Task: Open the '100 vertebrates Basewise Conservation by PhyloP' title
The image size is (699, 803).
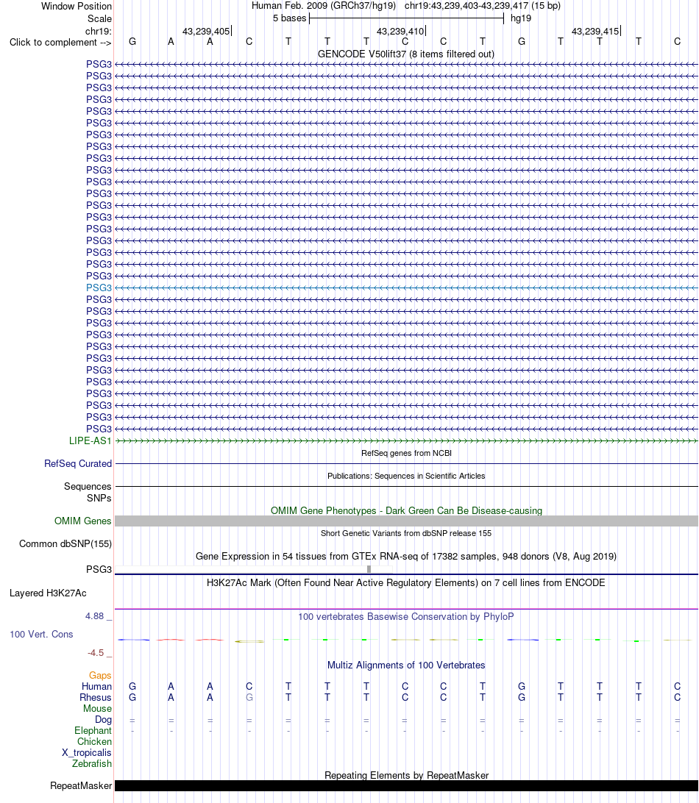Action: tap(406, 616)
